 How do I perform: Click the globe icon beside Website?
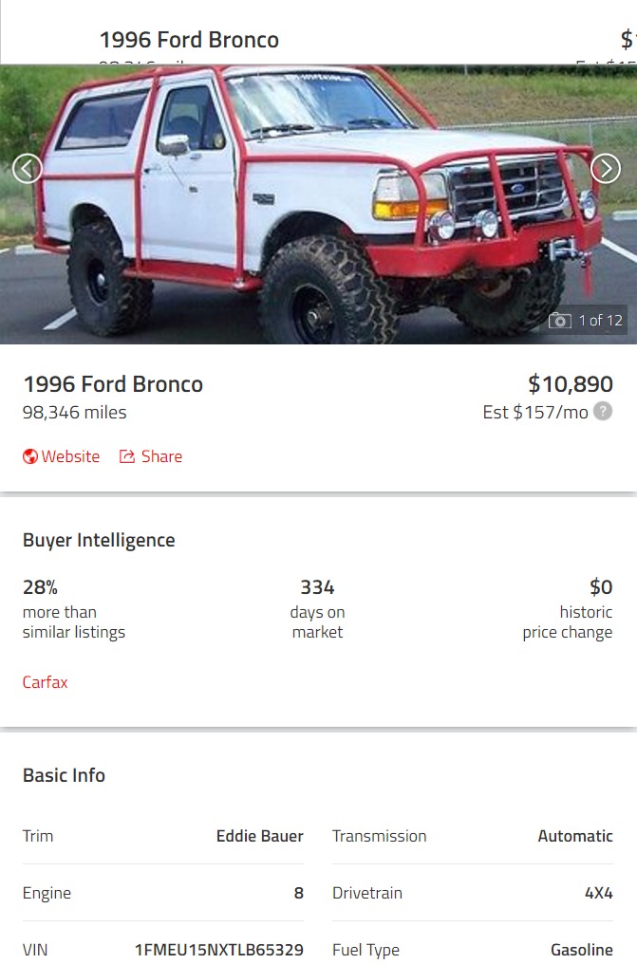(x=30, y=456)
